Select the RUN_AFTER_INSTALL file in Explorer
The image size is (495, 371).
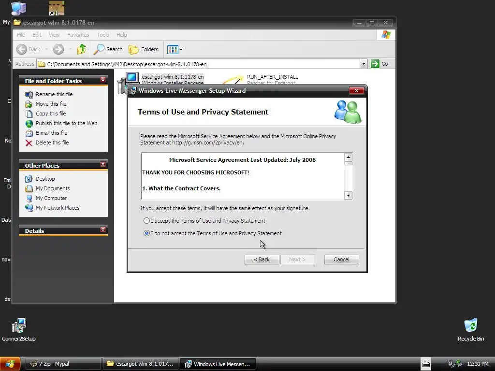272,77
